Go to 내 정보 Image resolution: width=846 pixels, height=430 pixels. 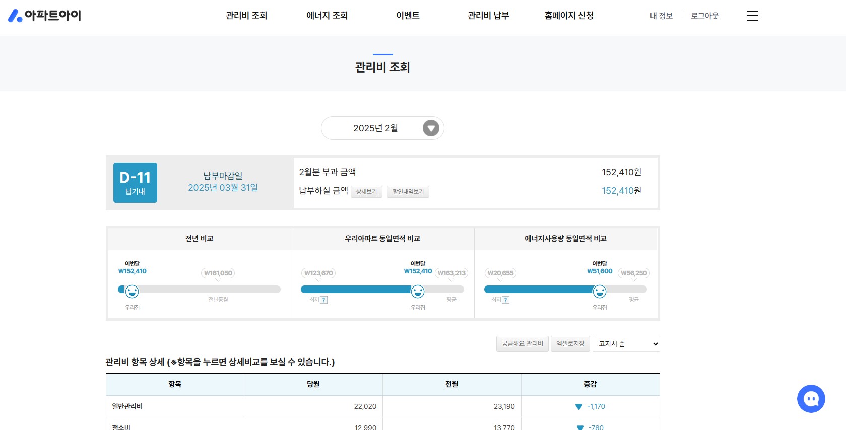coord(661,16)
